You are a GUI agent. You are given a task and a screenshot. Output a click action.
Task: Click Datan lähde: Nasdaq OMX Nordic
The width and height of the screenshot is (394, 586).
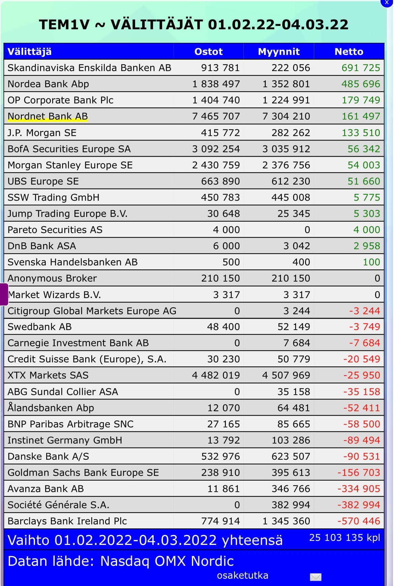point(121,561)
